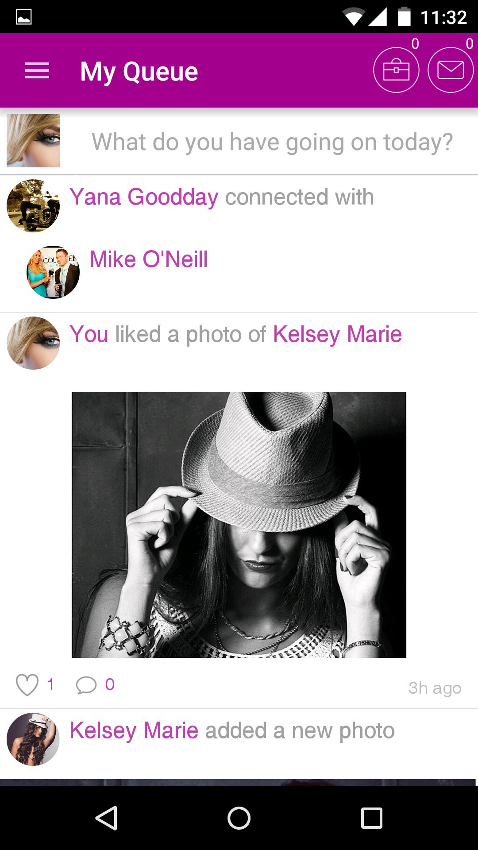Tap Yana Goodday's motorcycle avatar
This screenshot has width=478, height=850.
33,205
